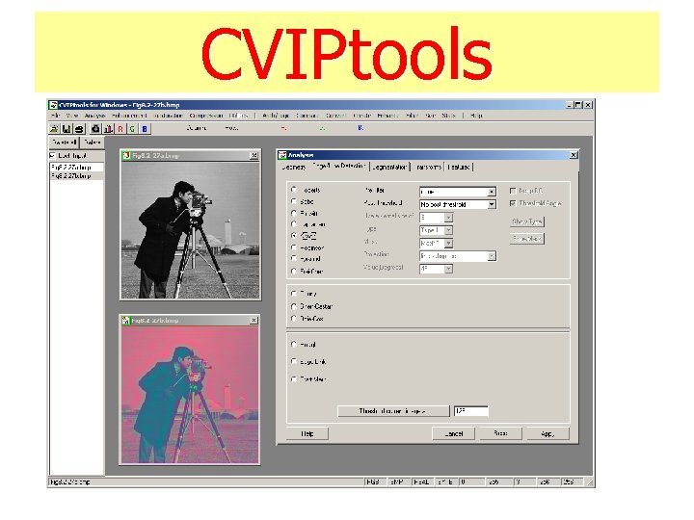Switch to the Features tab

pyautogui.click(x=459, y=168)
